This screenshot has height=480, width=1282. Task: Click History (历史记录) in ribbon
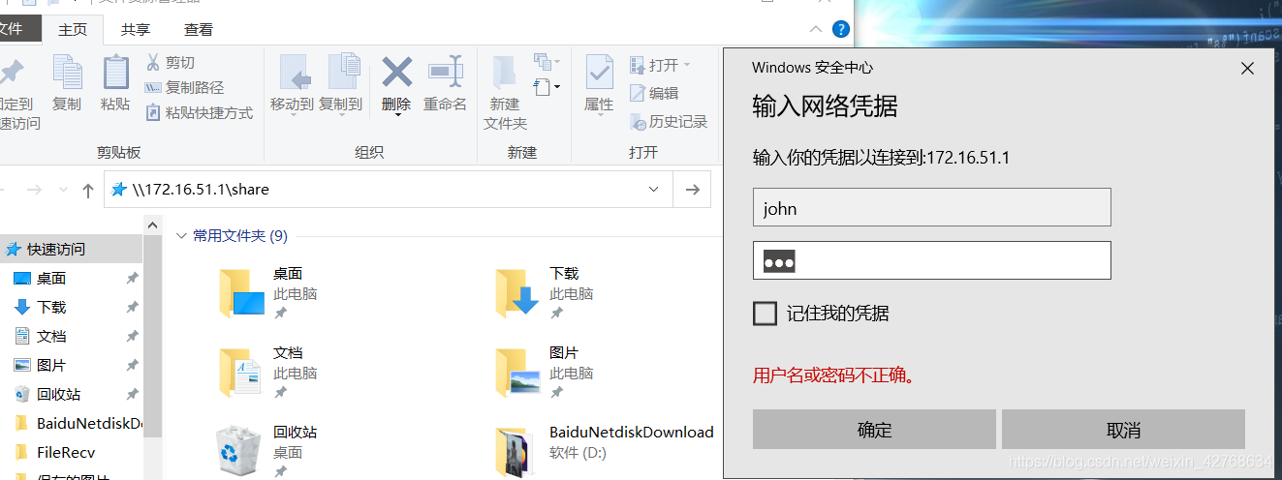(x=669, y=122)
